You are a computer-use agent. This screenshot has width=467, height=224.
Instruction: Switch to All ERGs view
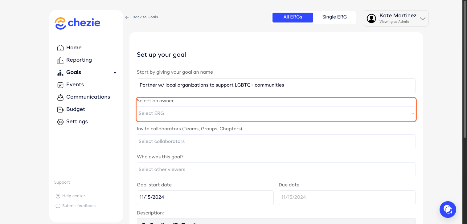coord(293,17)
